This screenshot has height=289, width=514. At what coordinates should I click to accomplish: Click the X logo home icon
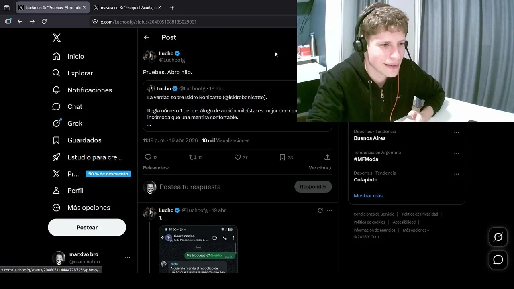(x=57, y=38)
